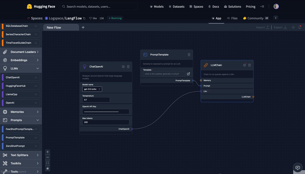Click the Import button
This screenshot has height=174, width=305.
click(263, 27)
